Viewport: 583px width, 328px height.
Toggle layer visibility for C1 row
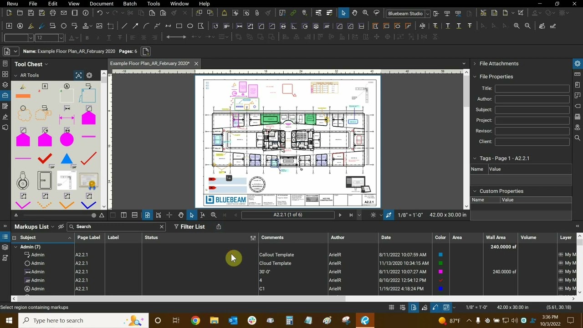click(x=561, y=289)
